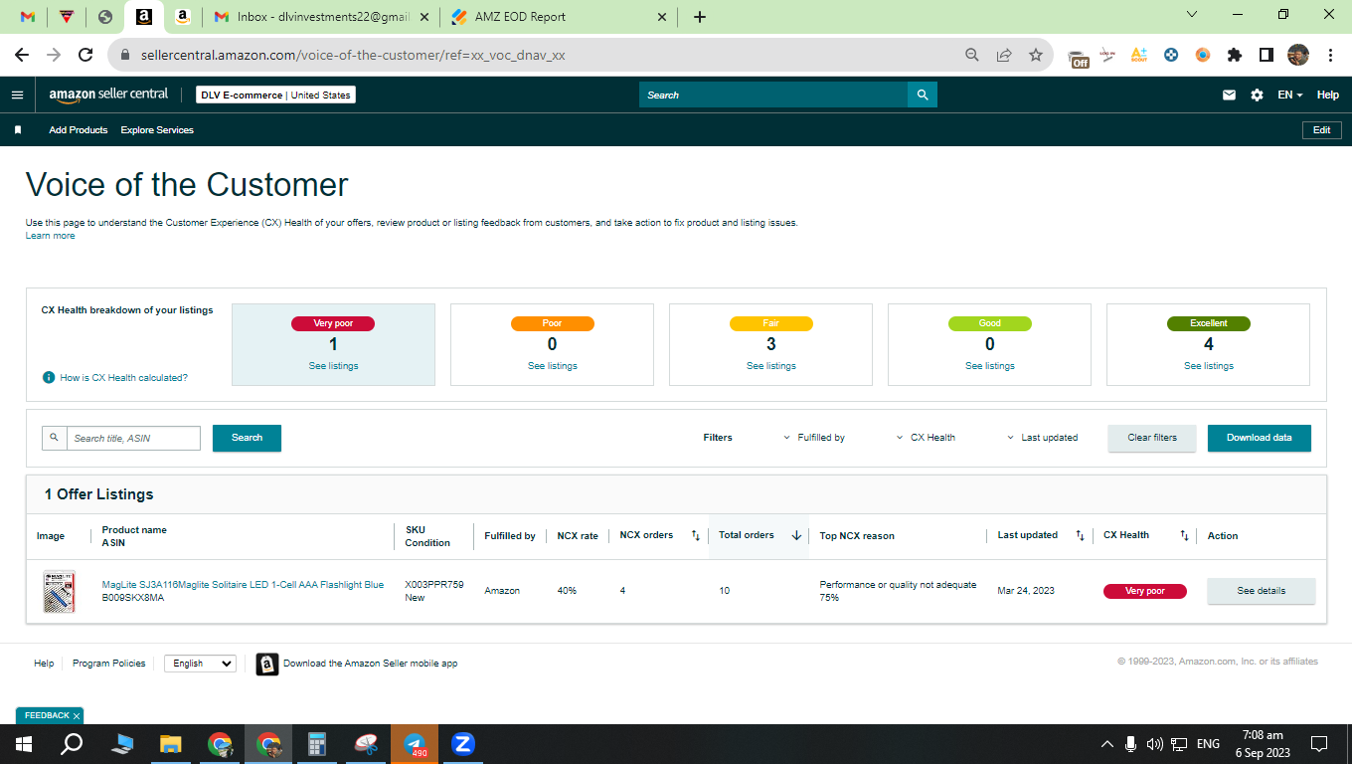Click See listings under Fair

pos(771,366)
